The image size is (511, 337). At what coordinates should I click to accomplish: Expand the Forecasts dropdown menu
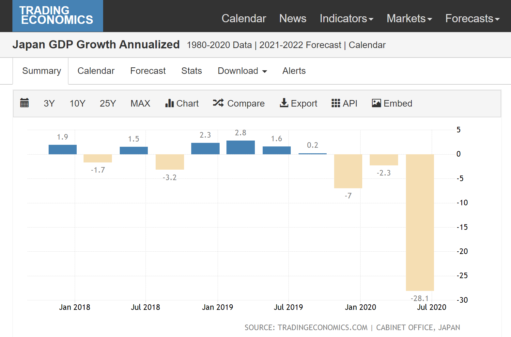(472, 19)
